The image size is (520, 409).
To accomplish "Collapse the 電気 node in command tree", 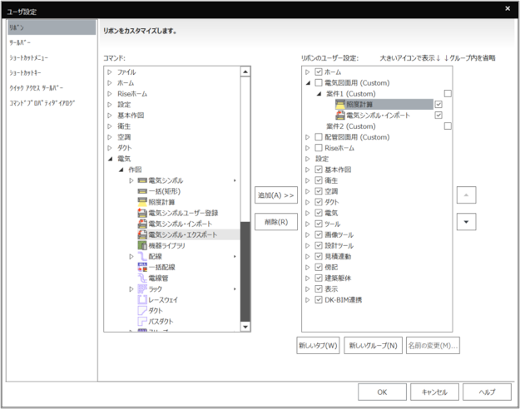I will pyautogui.click(x=109, y=159).
